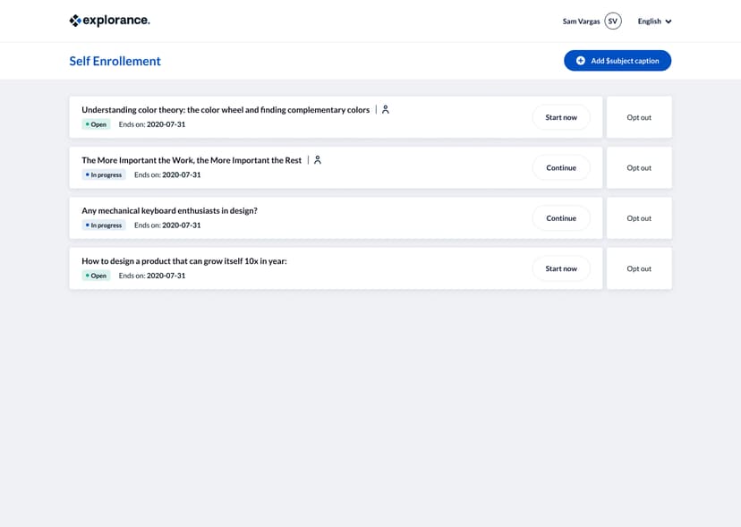Image resolution: width=741 pixels, height=527 pixels.
Task: Click the Open badge on the color theory course
Action: point(96,124)
